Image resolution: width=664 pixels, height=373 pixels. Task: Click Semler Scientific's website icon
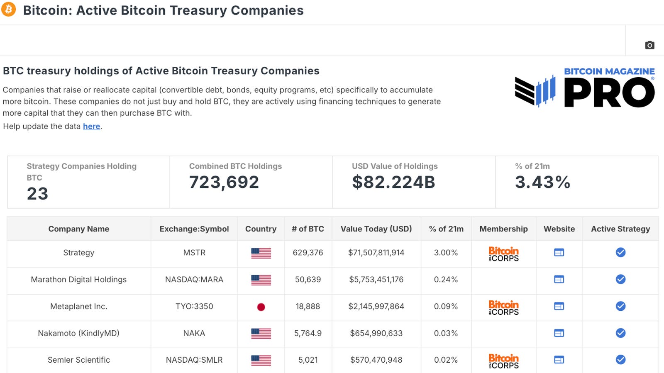[x=559, y=360]
